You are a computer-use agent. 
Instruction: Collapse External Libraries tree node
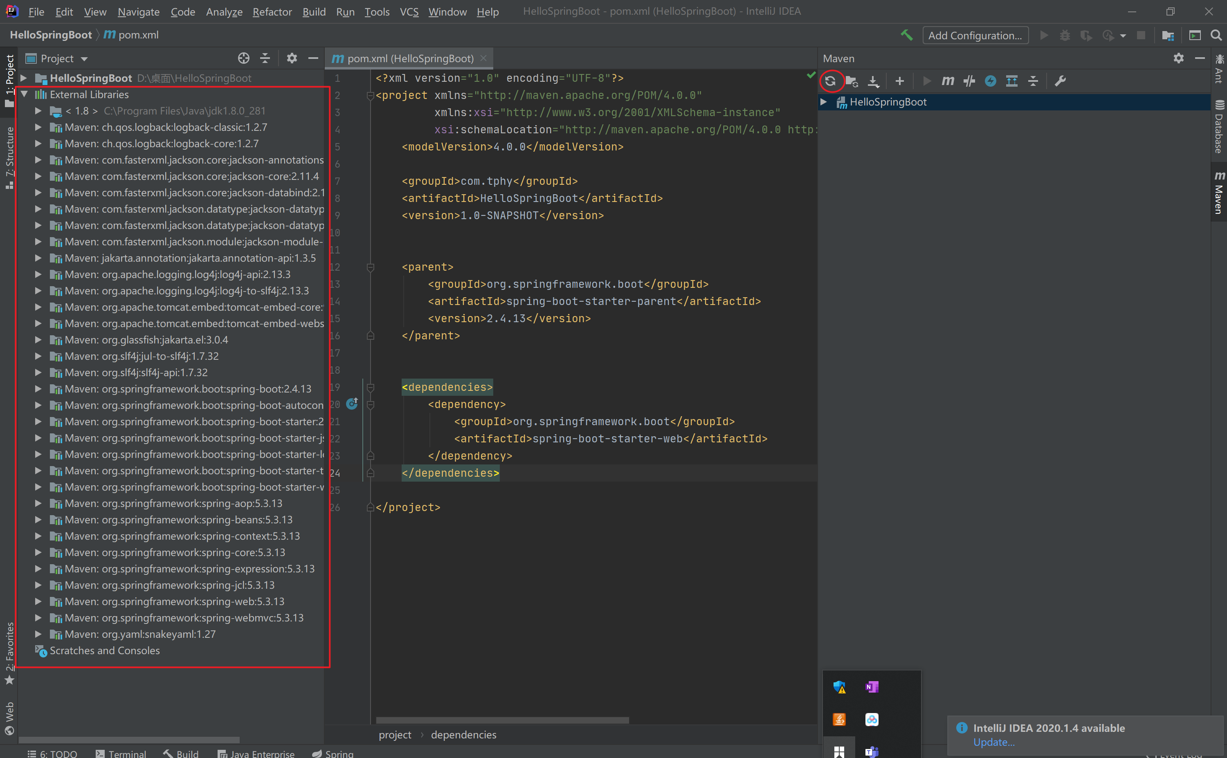[x=24, y=94]
